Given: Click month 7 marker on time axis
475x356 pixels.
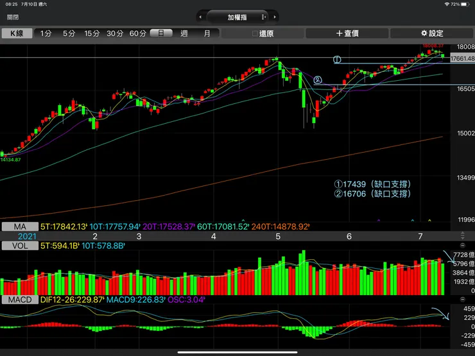Looking at the screenshot, I should click(420, 237).
